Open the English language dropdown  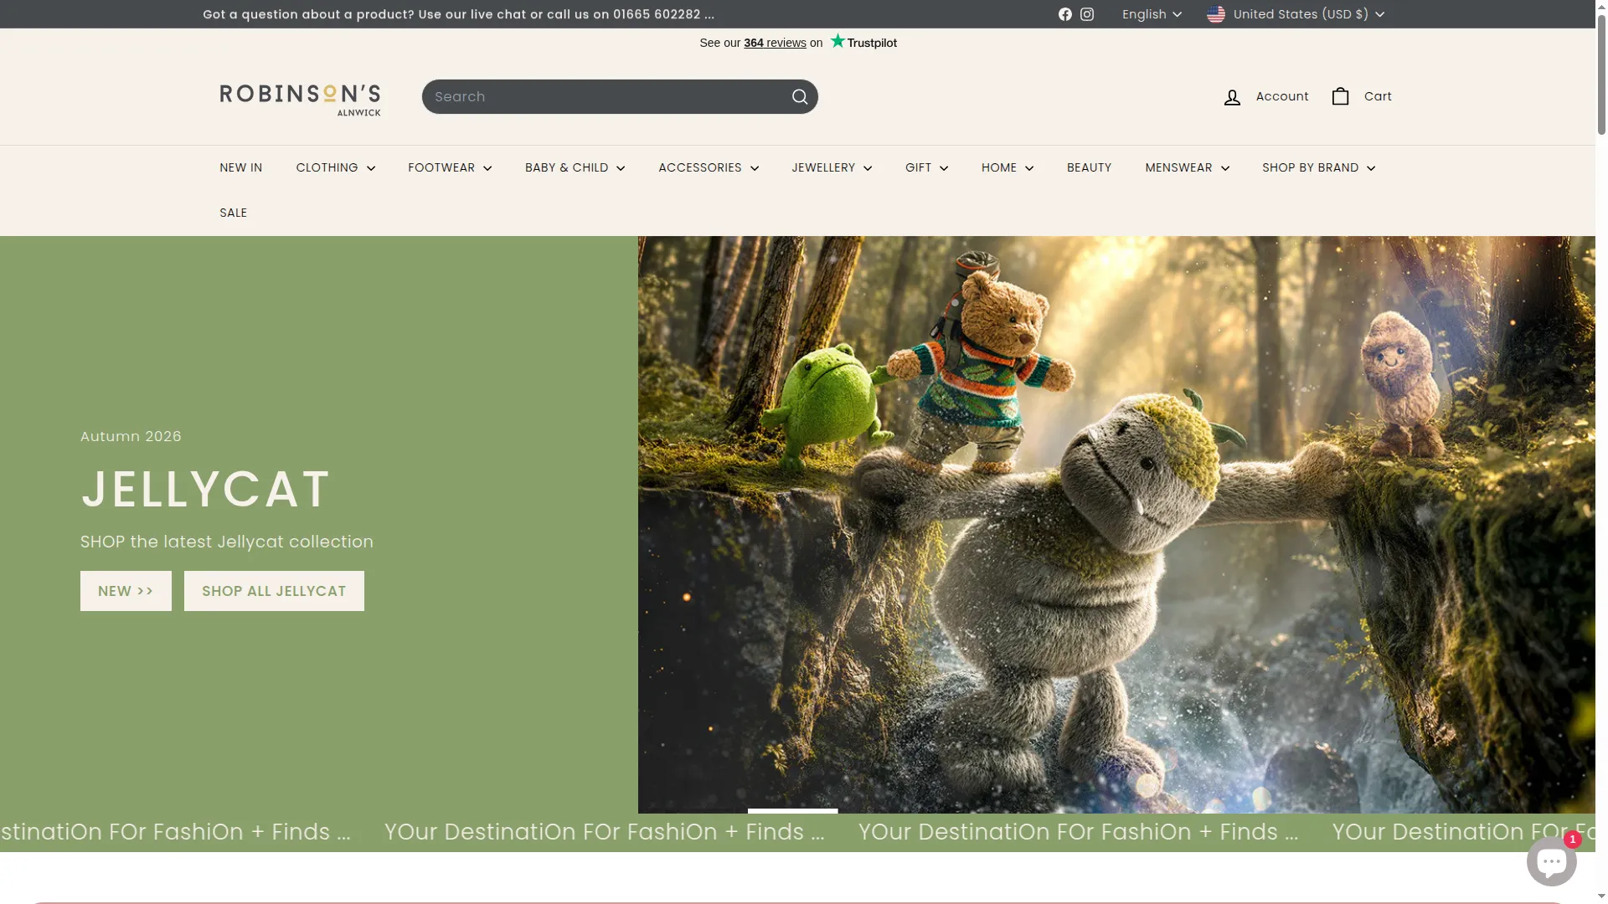(1152, 14)
